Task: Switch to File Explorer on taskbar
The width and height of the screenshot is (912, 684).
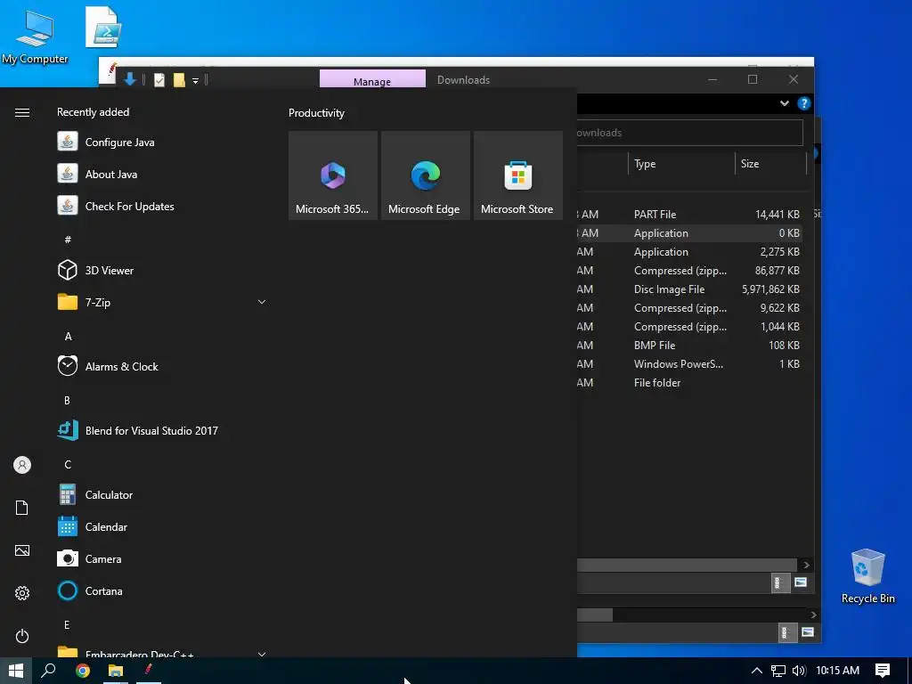Action: click(x=116, y=671)
